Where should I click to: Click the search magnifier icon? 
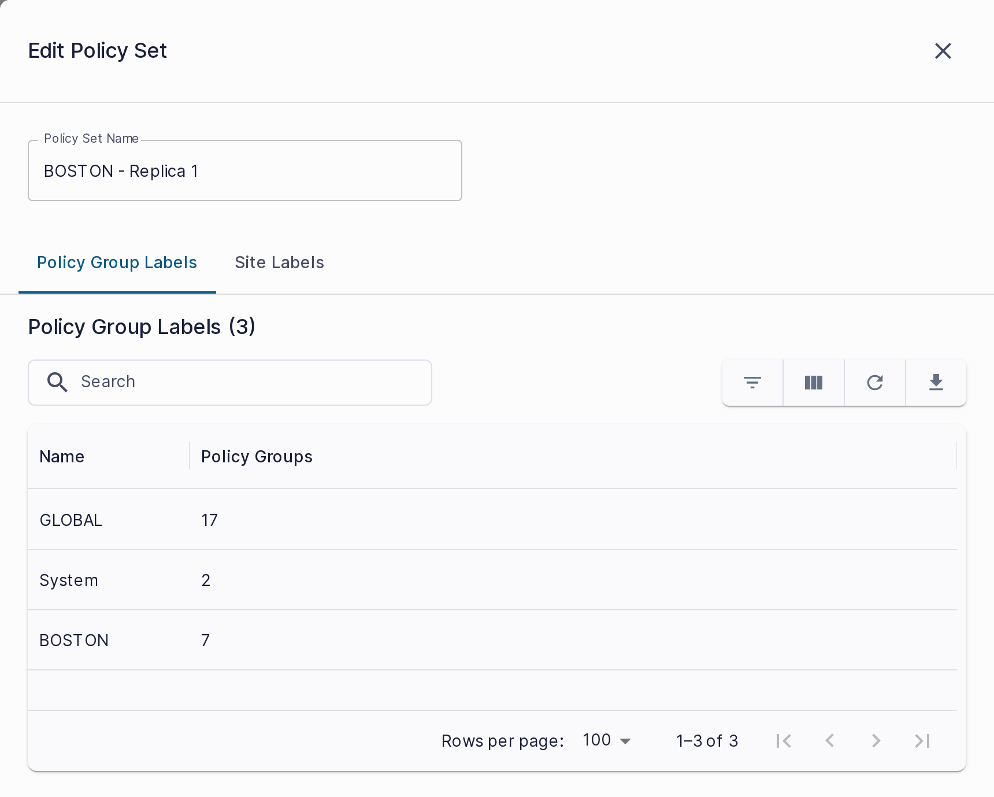click(57, 382)
